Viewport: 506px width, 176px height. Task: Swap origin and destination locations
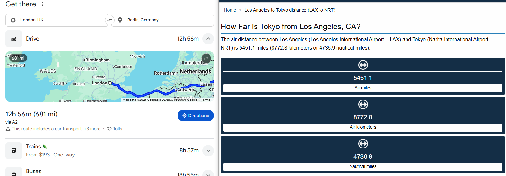pos(110,20)
